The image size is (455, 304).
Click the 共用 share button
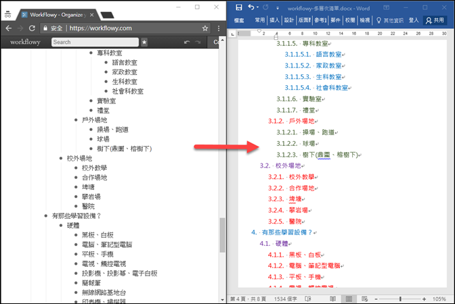435,20
